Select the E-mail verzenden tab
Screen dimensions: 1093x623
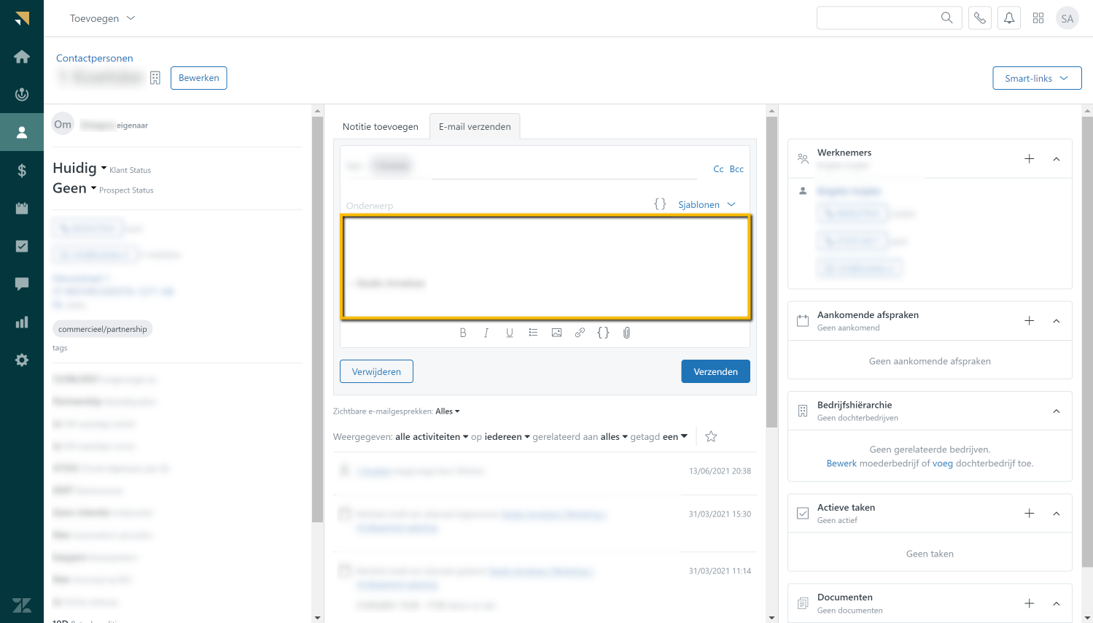(x=475, y=127)
